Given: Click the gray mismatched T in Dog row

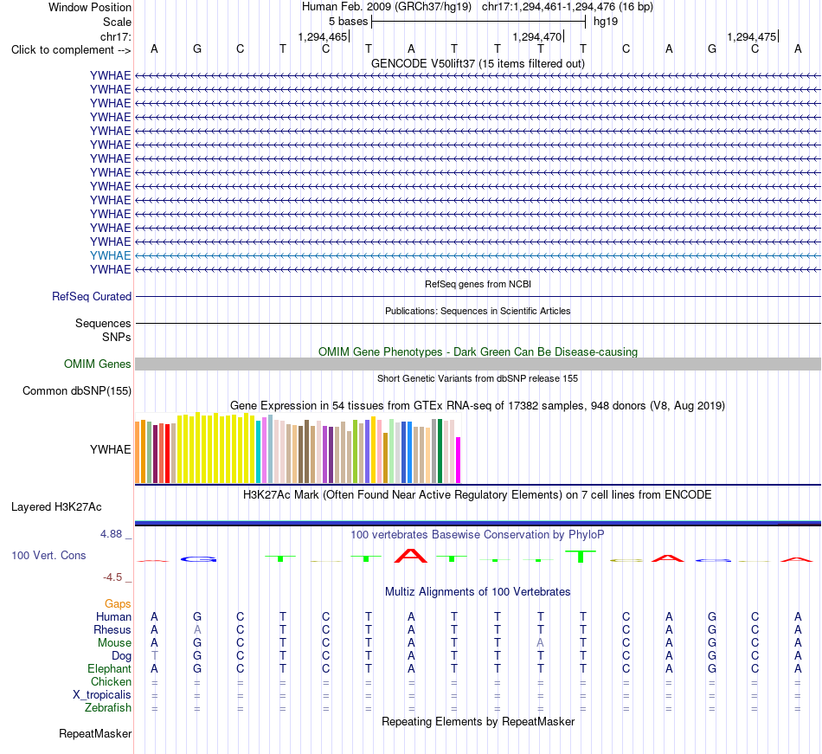Looking at the screenshot, I should (154, 656).
